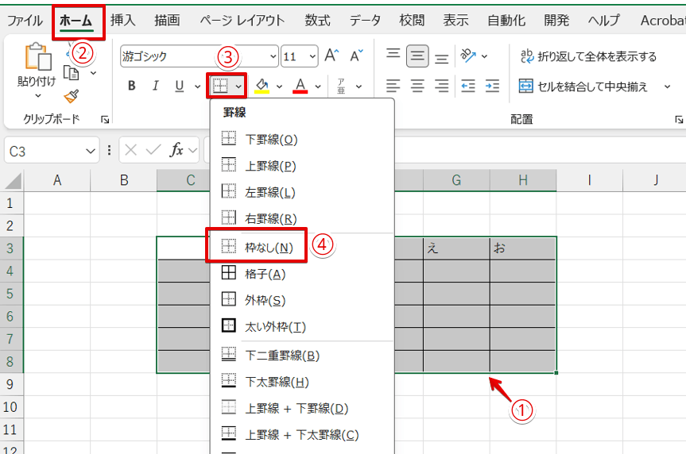This screenshot has height=454, width=686.
Task: Open alignment (配置) group dialog launcher
Action: [679, 119]
